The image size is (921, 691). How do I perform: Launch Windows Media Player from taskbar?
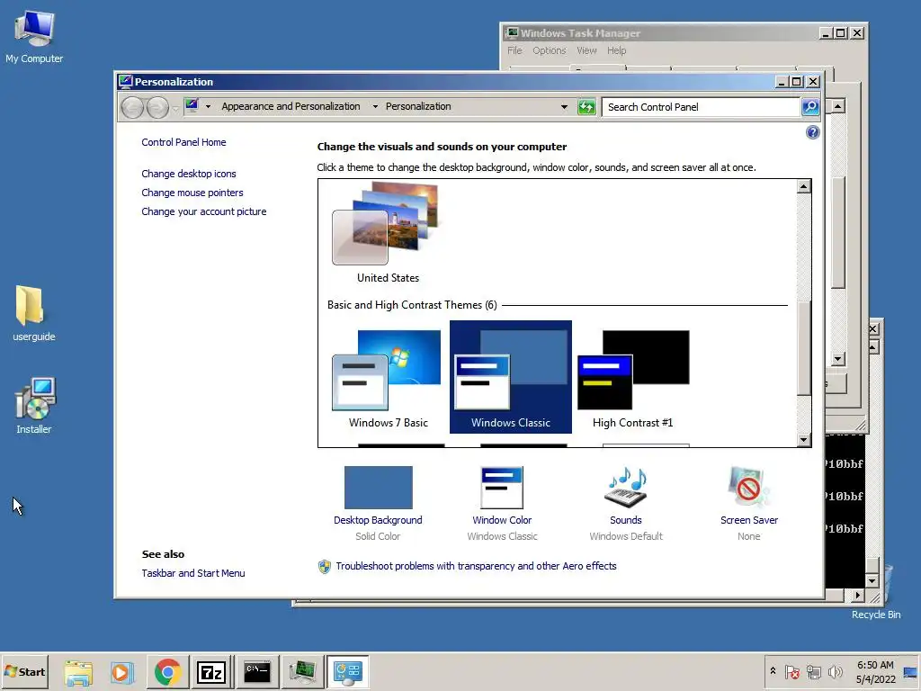(x=122, y=671)
